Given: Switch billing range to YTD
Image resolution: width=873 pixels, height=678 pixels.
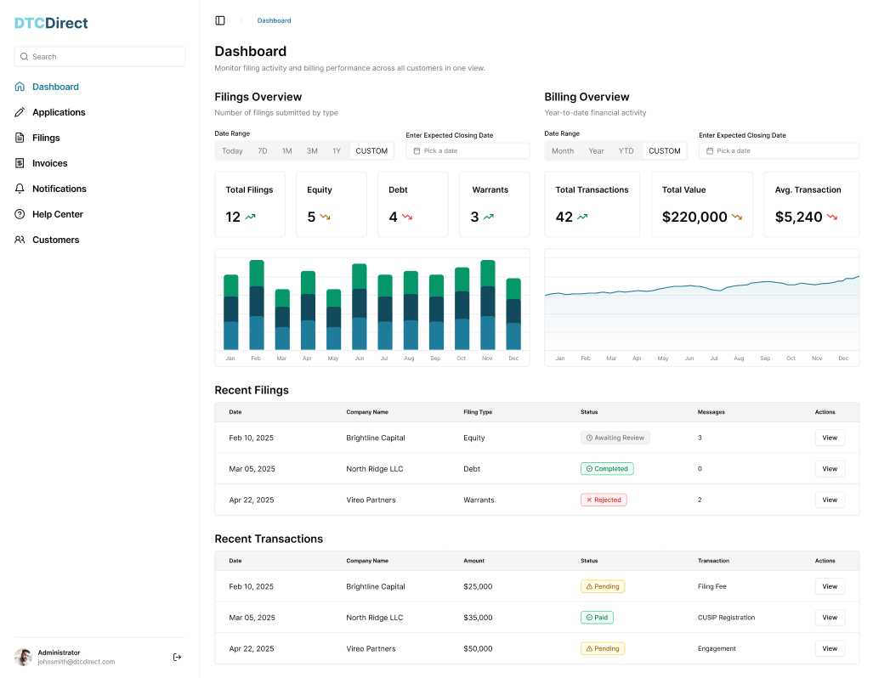Looking at the screenshot, I should 626,151.
